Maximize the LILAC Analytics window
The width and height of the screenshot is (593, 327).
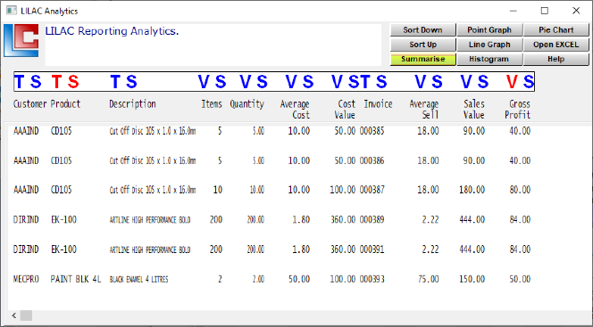(x=545, y=11)
